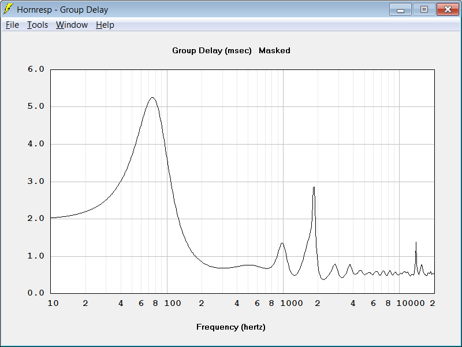Viewport: 462px width, 347px height.
Task: Click the 5.0 y-axis label
Action: 36,106
